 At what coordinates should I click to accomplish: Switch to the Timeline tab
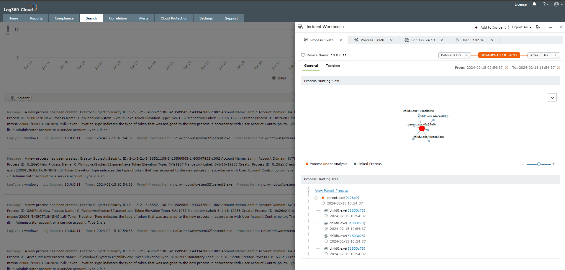pyautogui.click(x=333, y=66)
